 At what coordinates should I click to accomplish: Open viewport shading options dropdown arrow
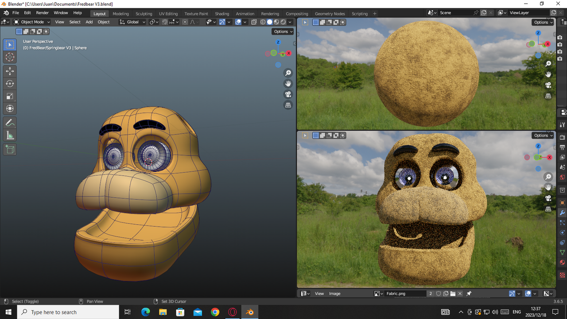click(290, 22)
